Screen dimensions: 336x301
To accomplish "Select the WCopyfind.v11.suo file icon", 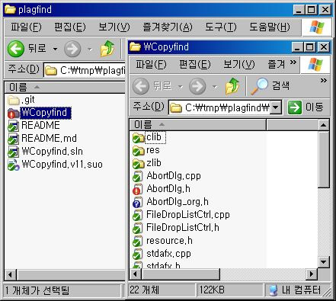I will click(x=14, y=165).
